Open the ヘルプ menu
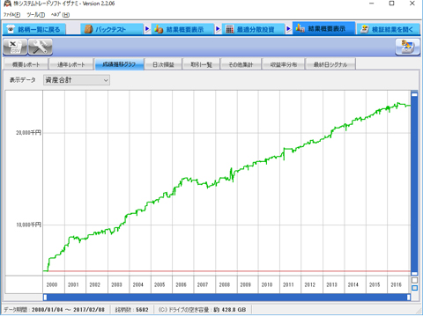Screen dimensions: 423x317 click(60, 15)
